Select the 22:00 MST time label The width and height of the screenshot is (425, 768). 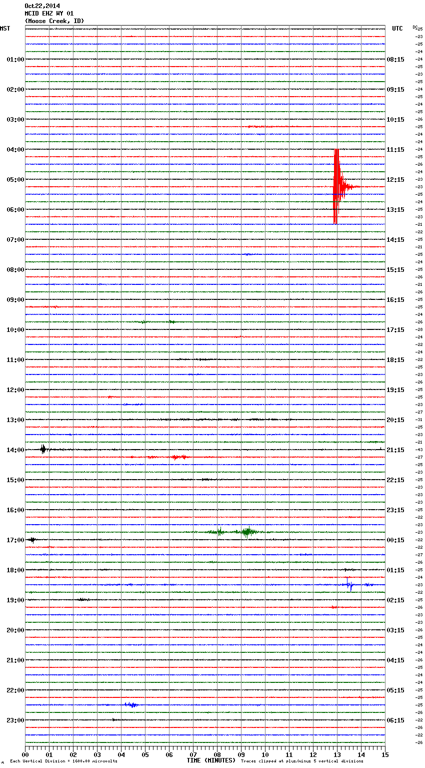tap(15, 690)
